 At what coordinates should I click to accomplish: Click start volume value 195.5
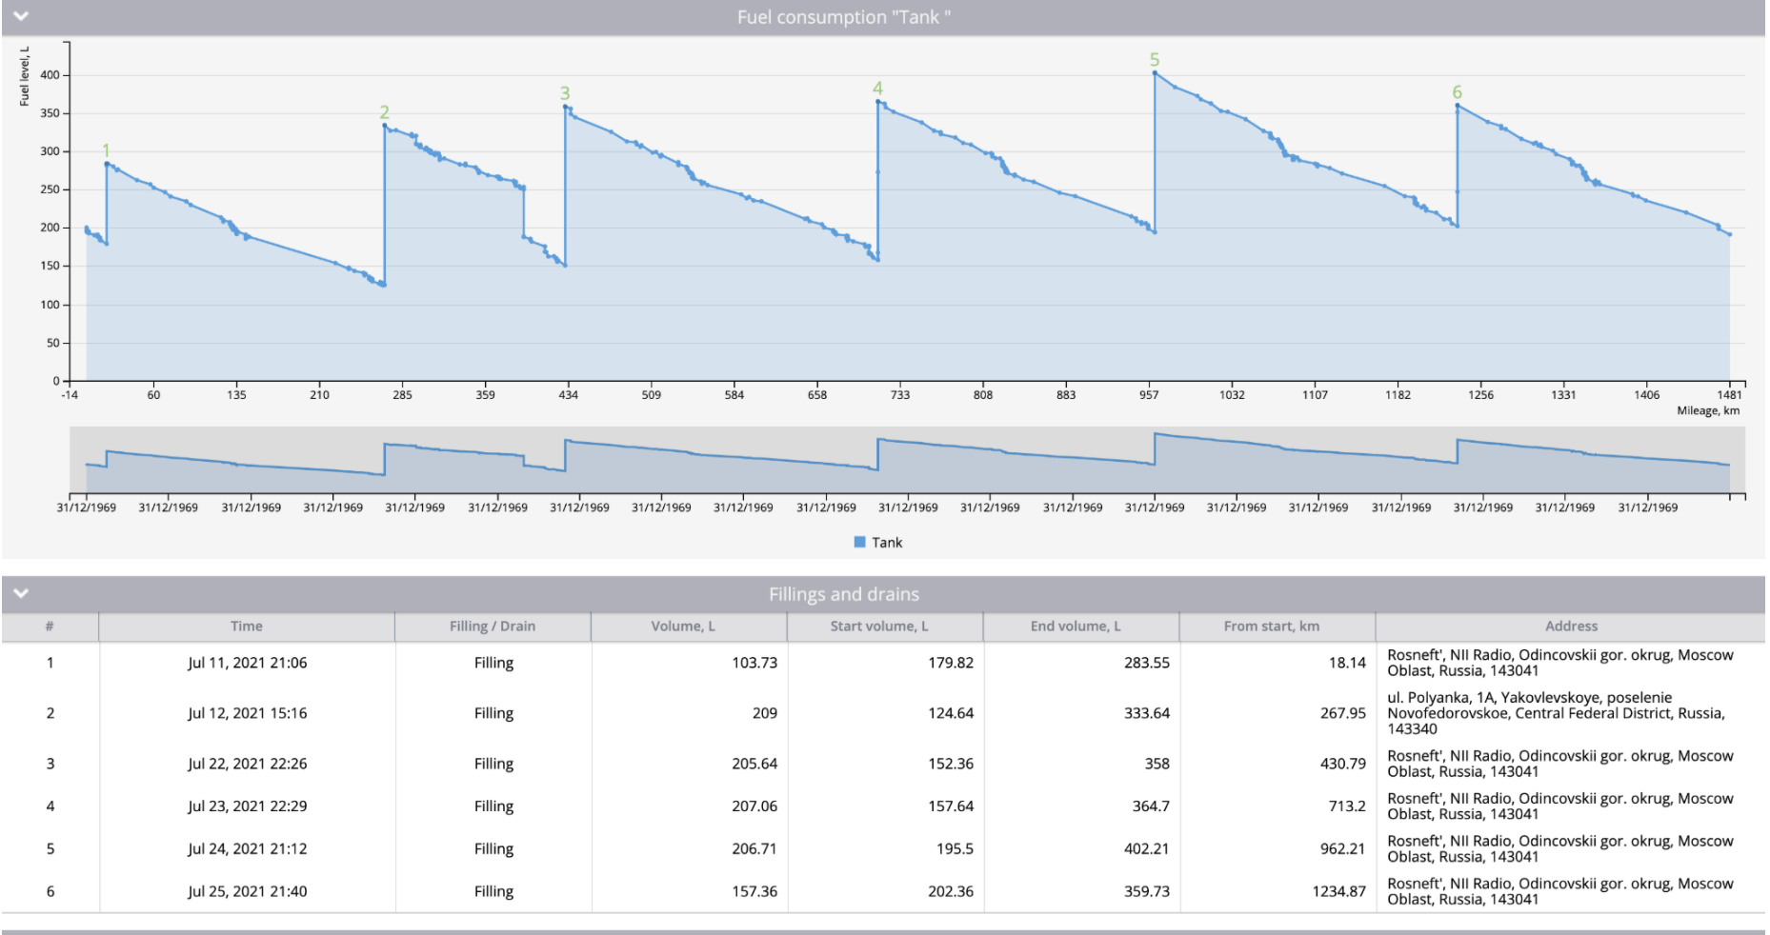pos(955,849)
